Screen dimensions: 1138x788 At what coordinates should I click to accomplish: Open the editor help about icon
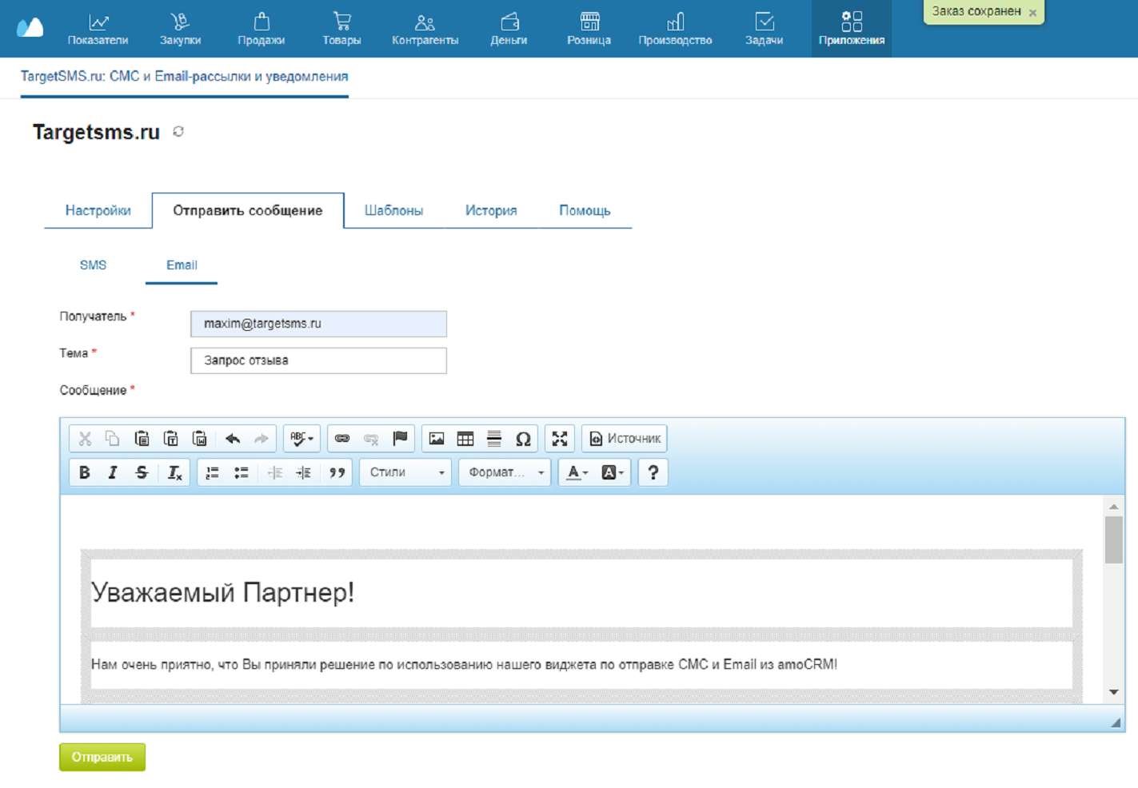click(x=653, y=472)
